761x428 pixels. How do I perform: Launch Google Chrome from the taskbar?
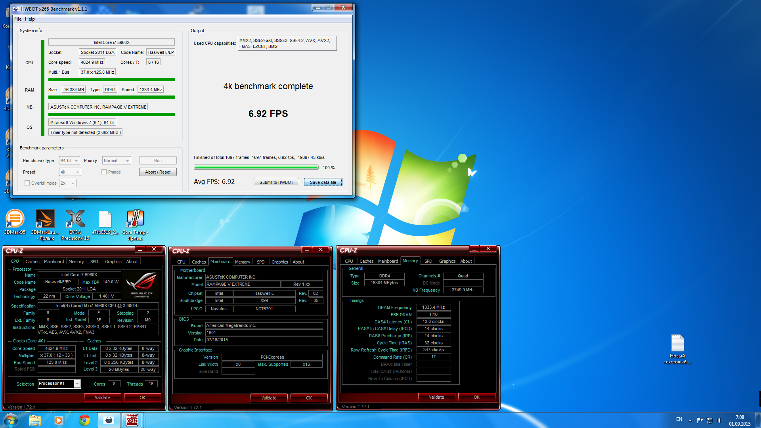(84, 420)
